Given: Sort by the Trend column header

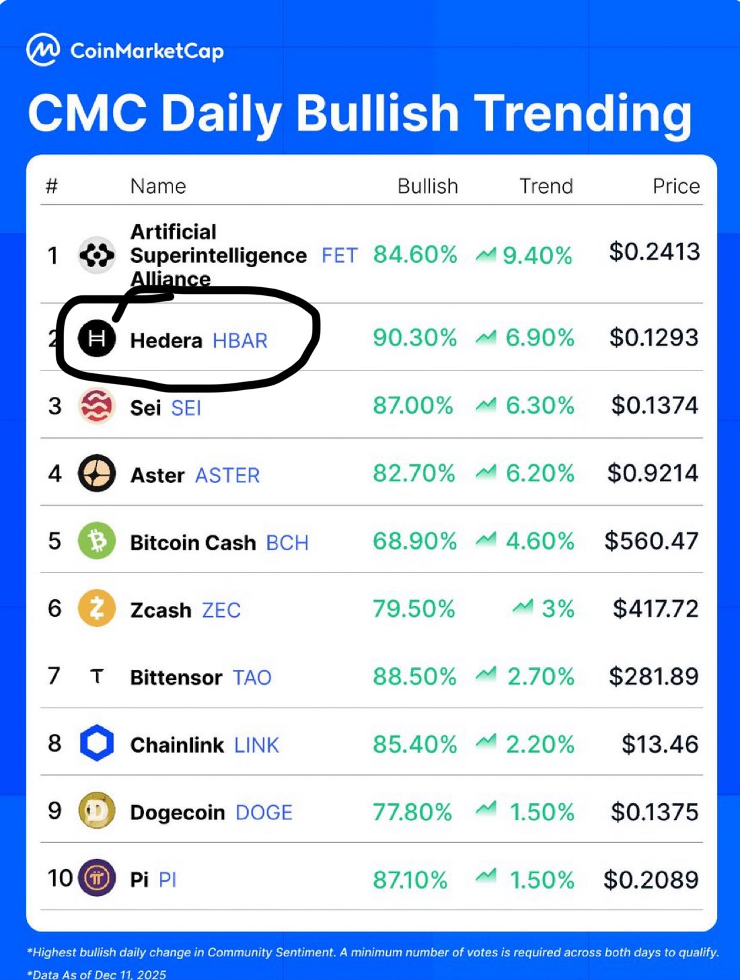Looking at the screenshot, I should (x=546, y=186).
